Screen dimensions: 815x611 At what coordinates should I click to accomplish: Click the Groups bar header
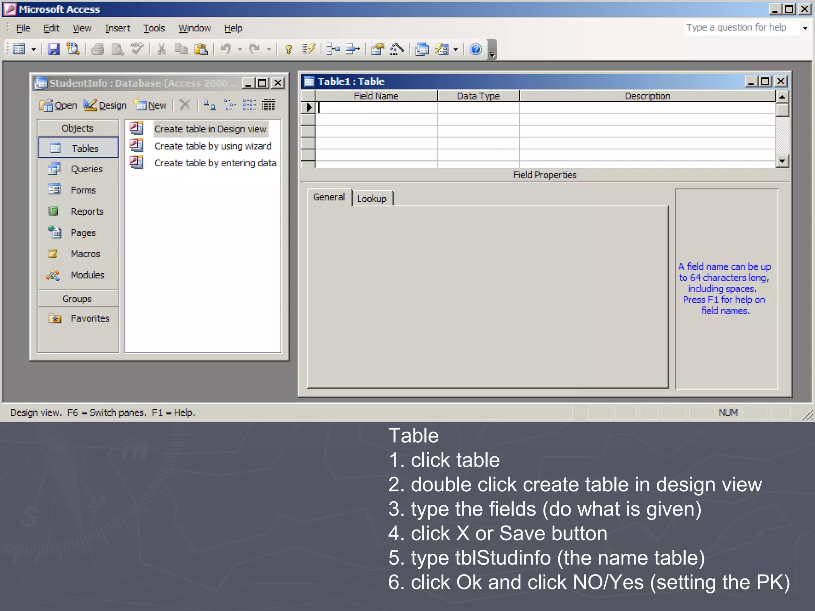pos(78,299)
